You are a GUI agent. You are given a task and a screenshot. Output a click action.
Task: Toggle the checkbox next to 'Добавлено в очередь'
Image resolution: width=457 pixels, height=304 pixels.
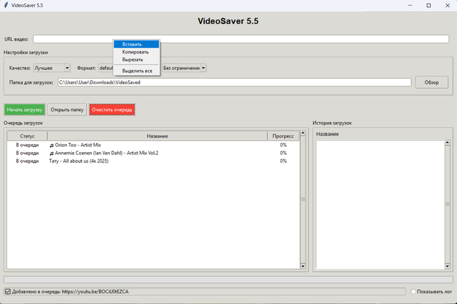pyautogui.click(x=7, y=292)
